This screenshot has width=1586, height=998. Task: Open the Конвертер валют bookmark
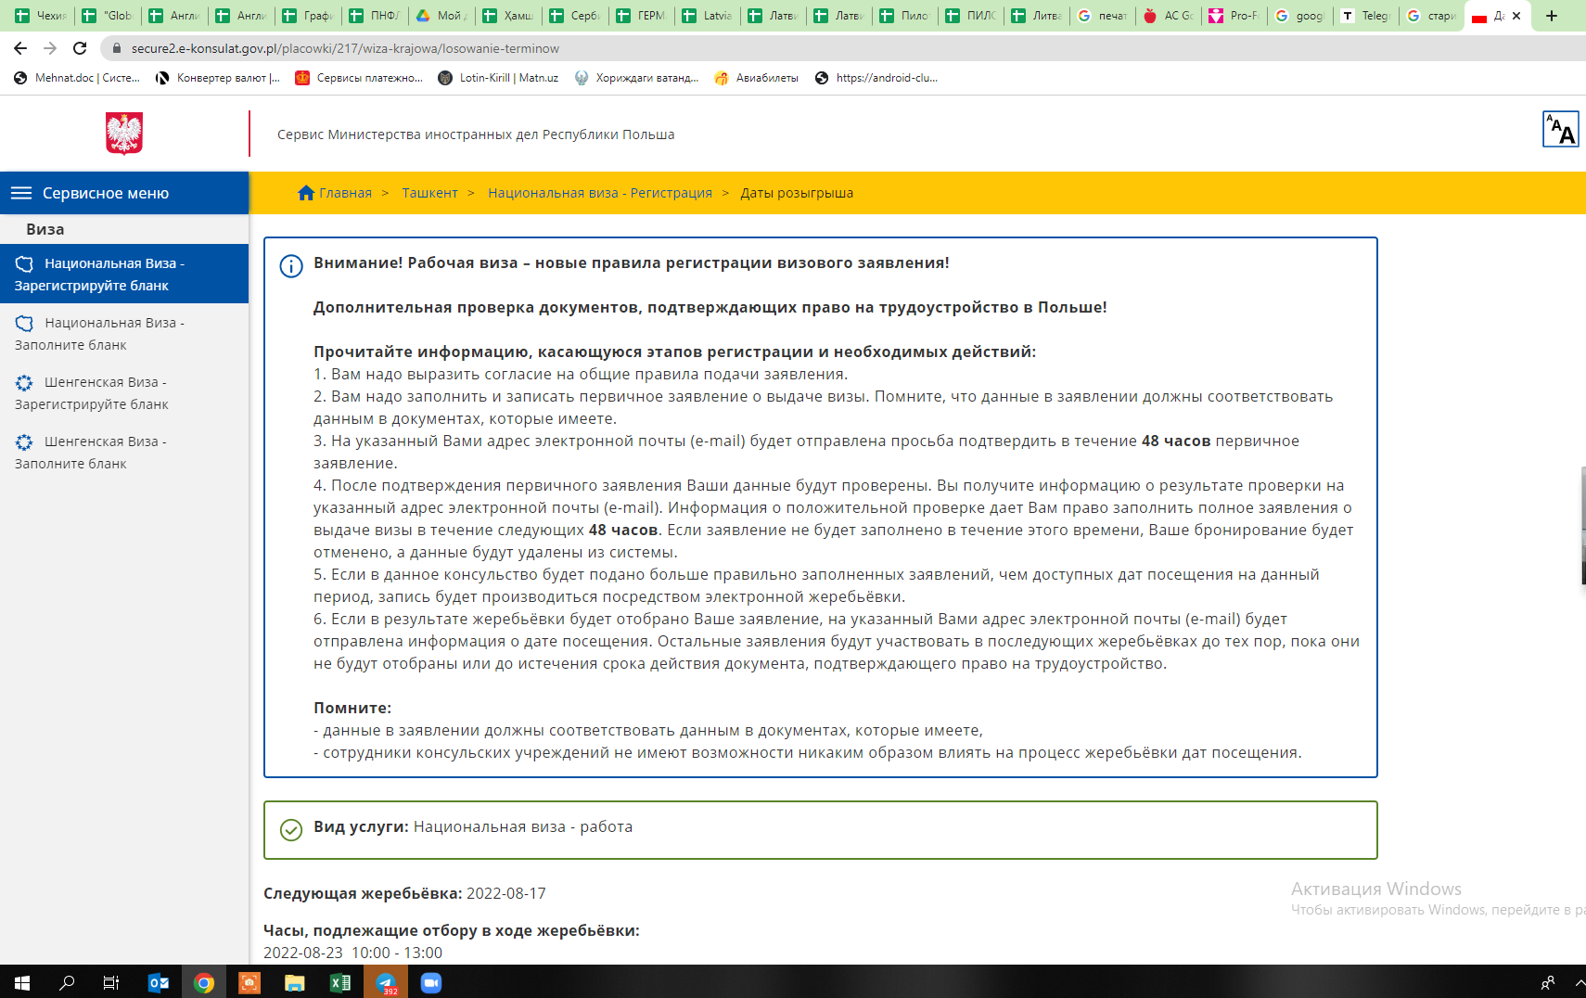coord(218,78)
